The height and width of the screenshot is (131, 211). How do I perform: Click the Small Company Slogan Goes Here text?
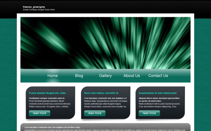39,10
